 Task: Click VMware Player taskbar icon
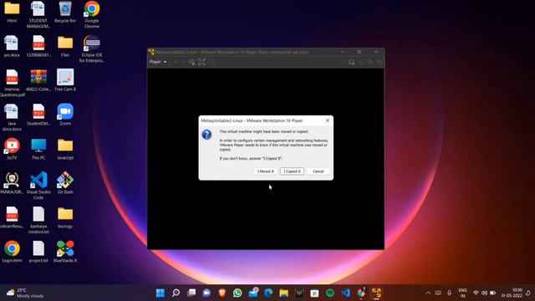[376, 293]
